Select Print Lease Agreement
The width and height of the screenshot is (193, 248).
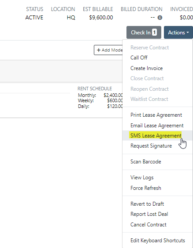(157, 115)
